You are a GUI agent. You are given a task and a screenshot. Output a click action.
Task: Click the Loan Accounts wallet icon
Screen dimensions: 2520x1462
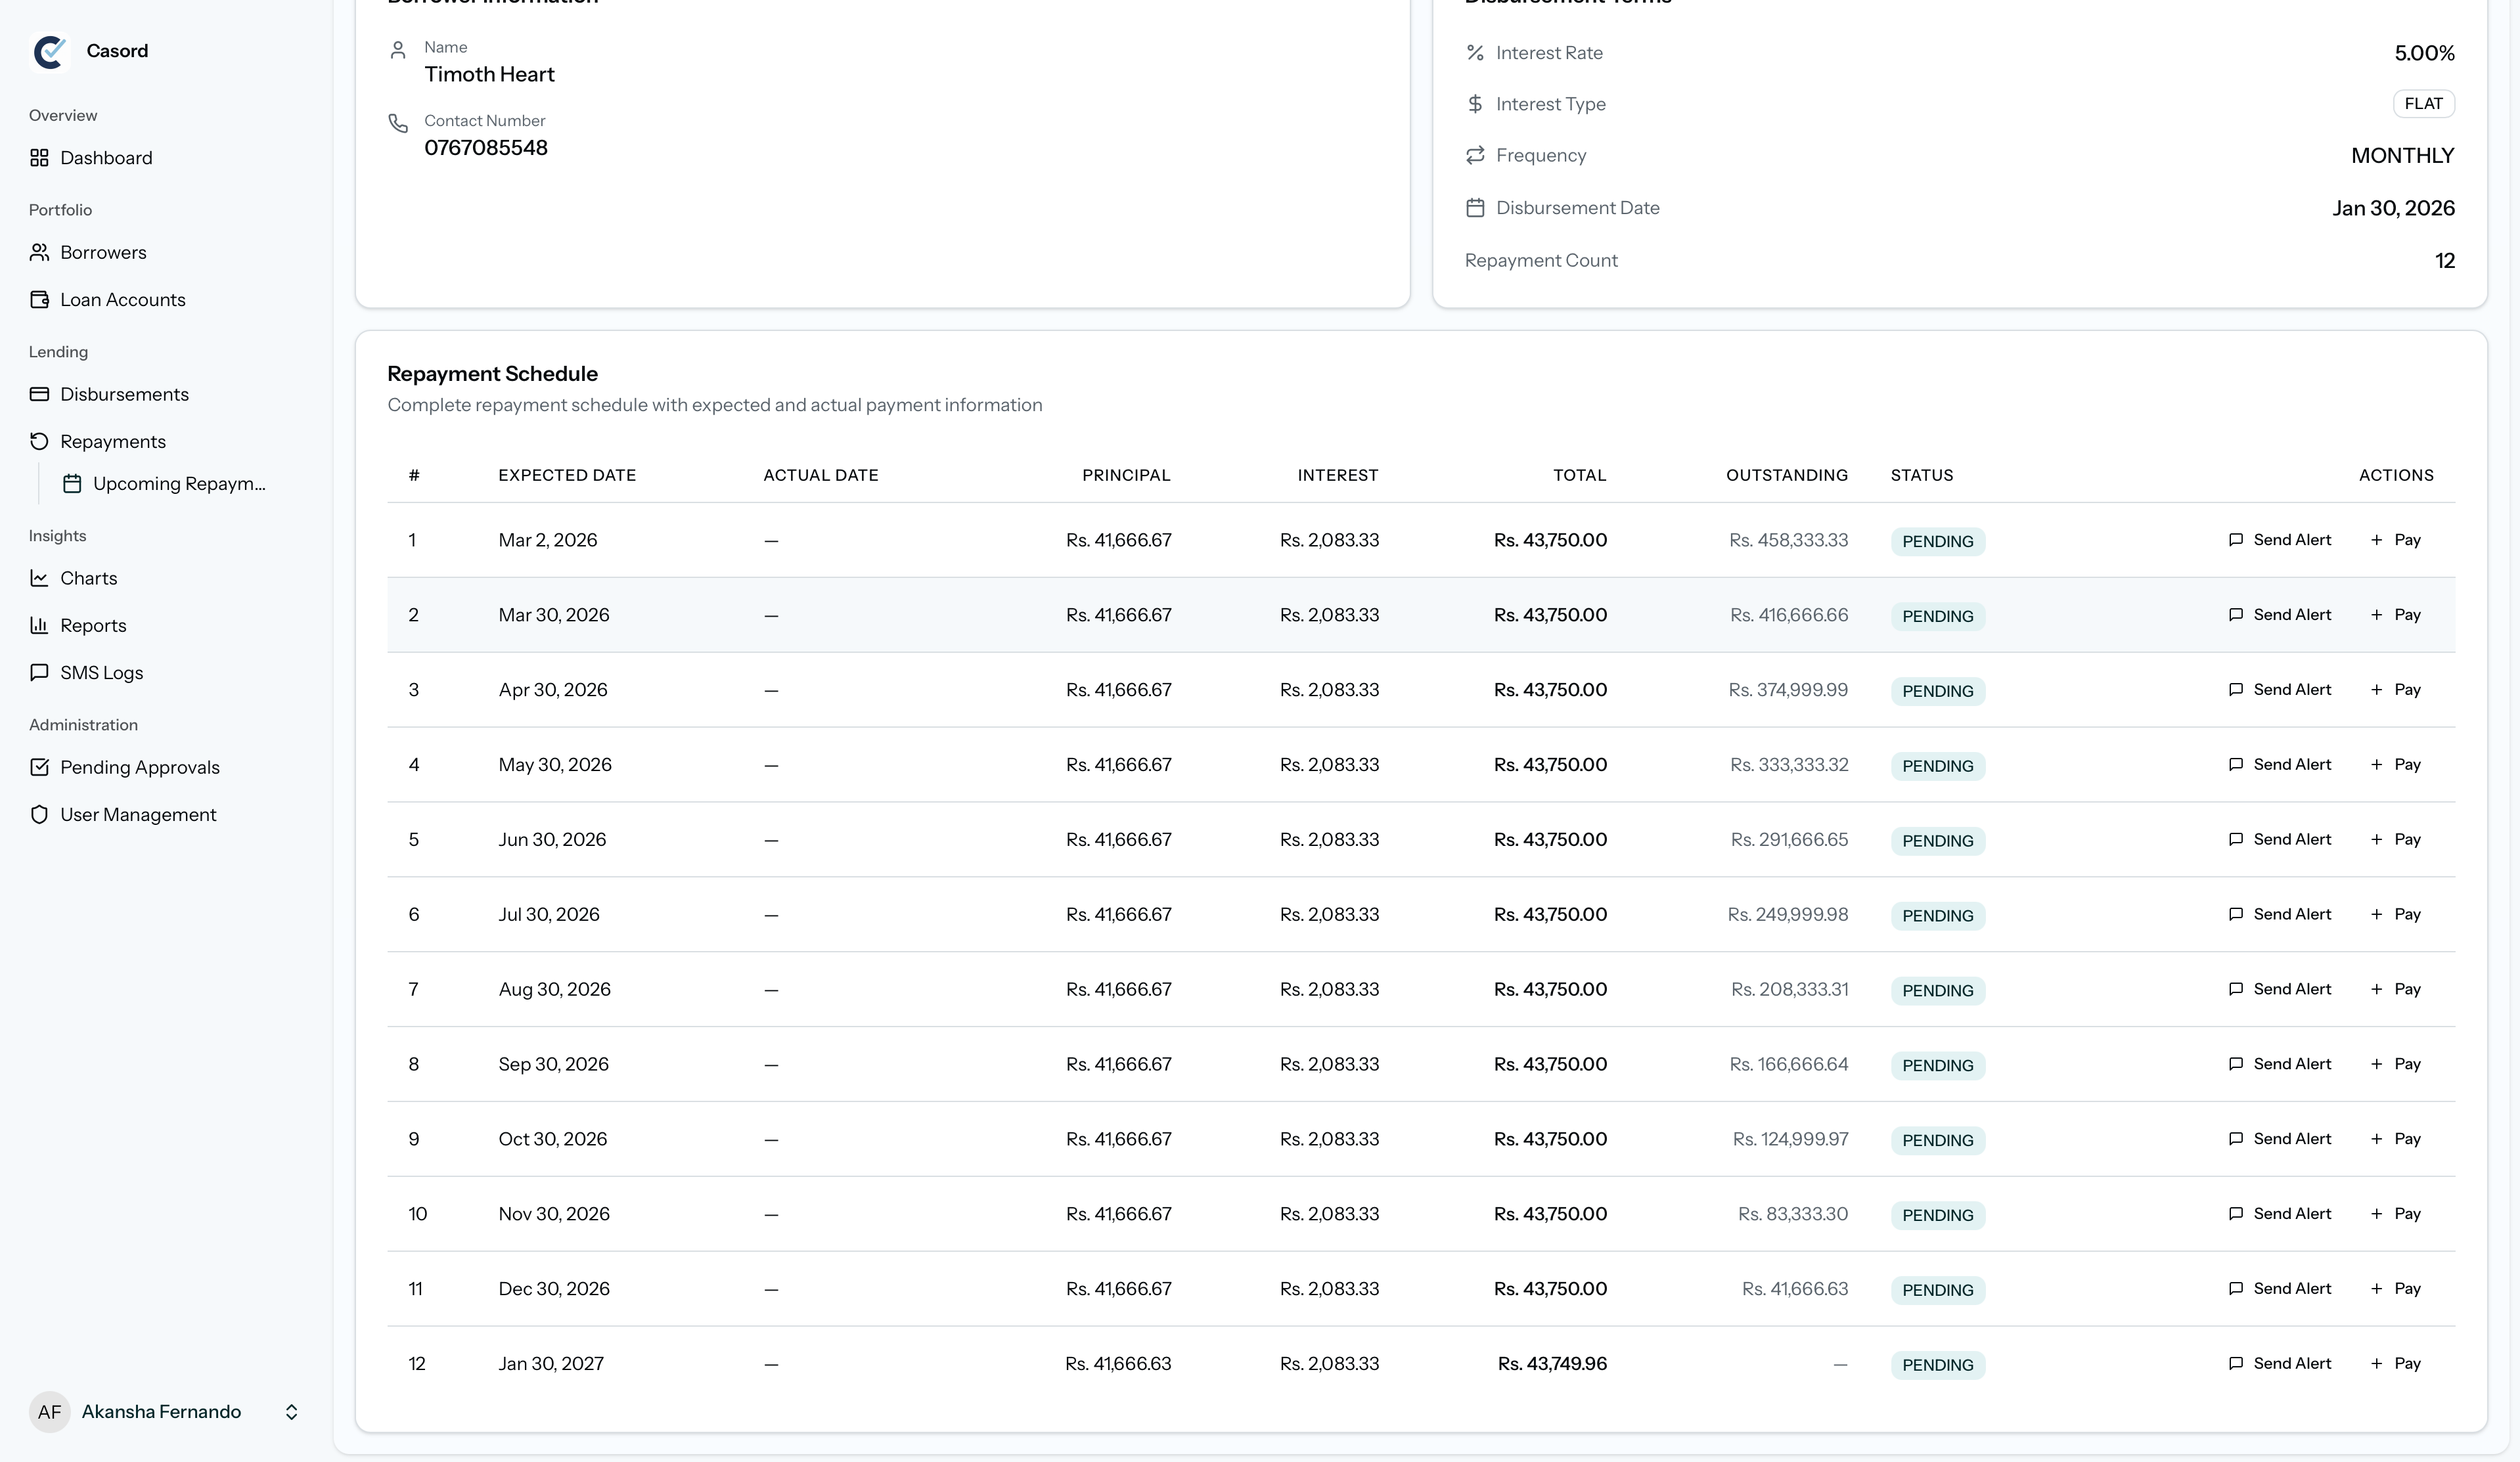tap(39, 300)
